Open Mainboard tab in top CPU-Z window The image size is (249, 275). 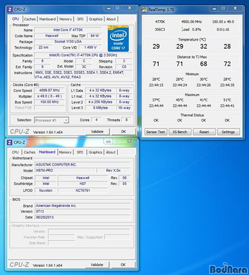coord(48,19)
